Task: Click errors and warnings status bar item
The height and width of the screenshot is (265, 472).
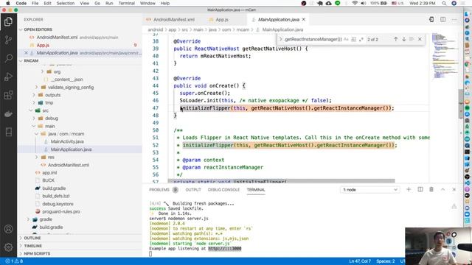Action: pos(14,261)
